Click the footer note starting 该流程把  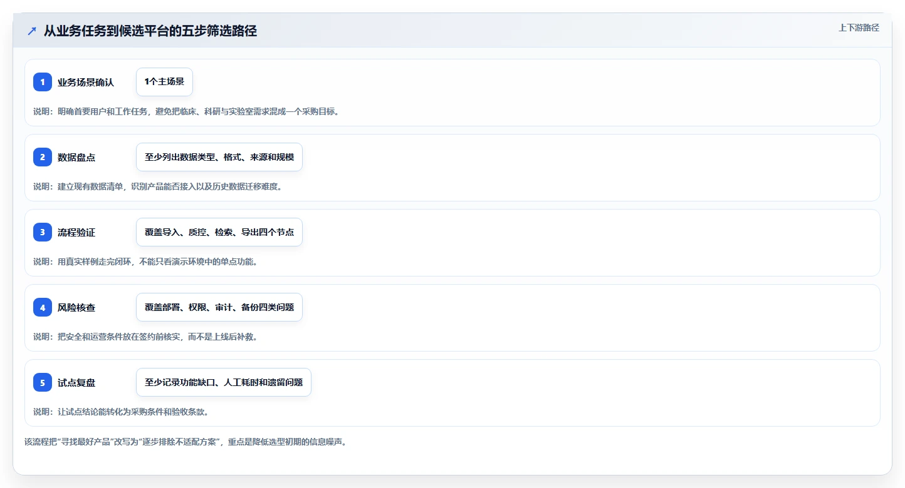(186, 442)
